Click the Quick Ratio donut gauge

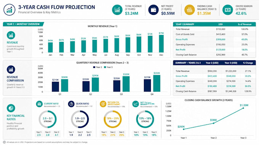point(80,119)
